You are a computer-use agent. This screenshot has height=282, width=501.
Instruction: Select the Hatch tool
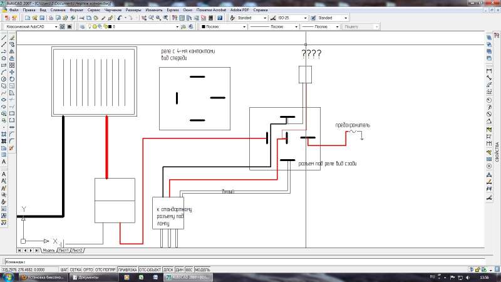(4, 134)
